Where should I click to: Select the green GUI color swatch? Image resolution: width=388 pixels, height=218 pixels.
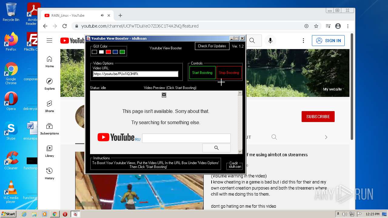122,52
